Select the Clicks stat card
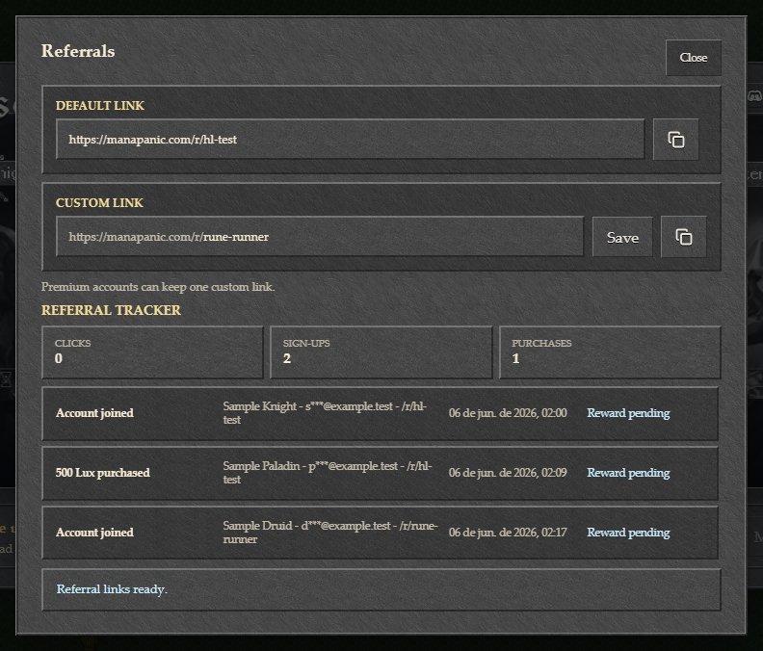The height and width of the screenshot is (651, 763). 152,352
